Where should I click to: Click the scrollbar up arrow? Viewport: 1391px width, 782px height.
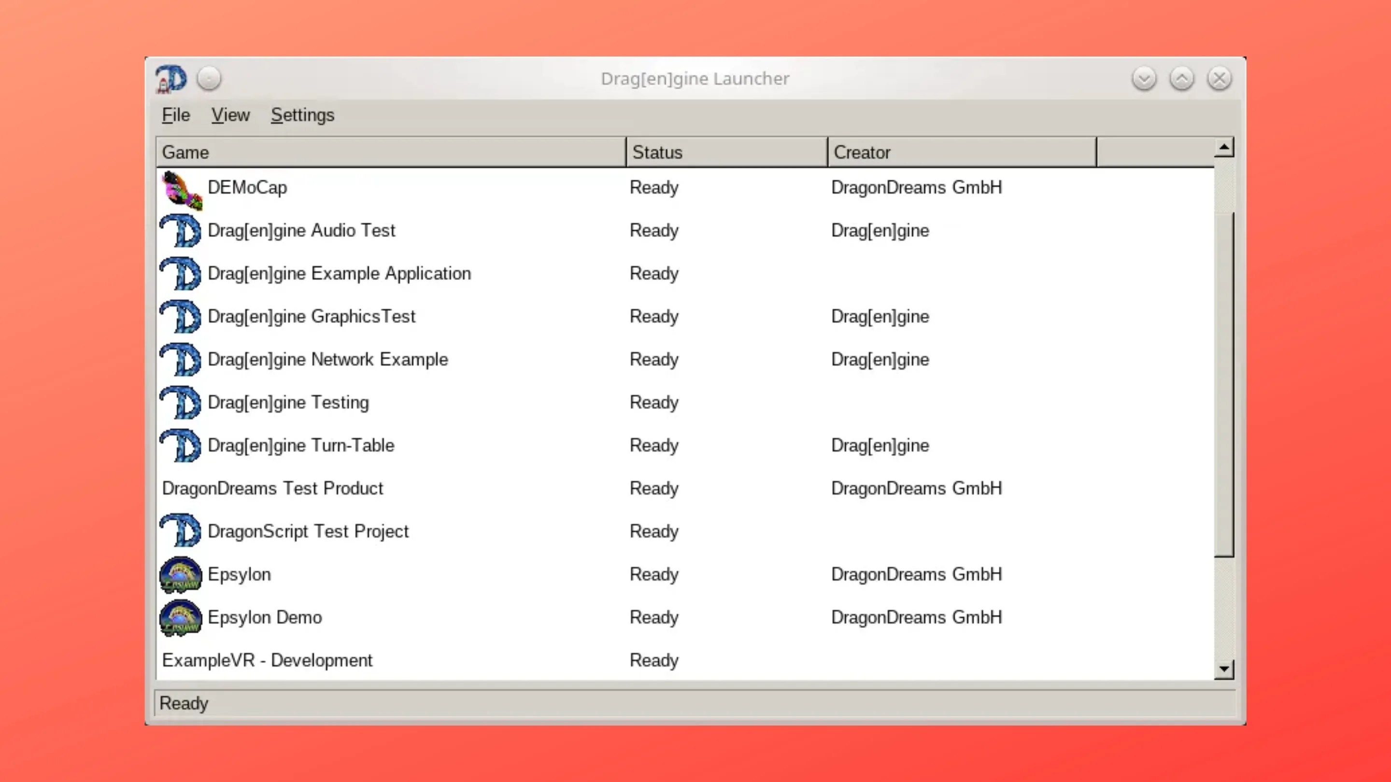1223,146
